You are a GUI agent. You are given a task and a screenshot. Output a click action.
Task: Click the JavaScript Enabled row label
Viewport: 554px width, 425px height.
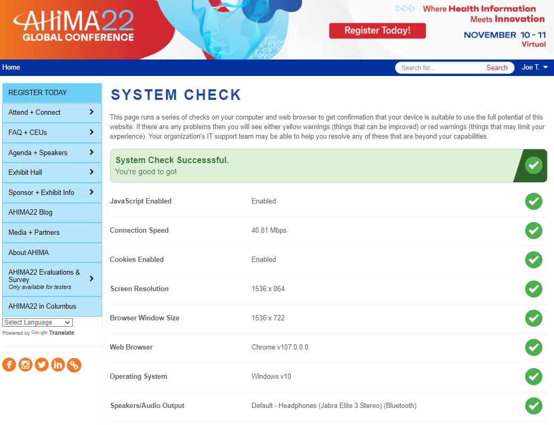click(x=140, y=201)
